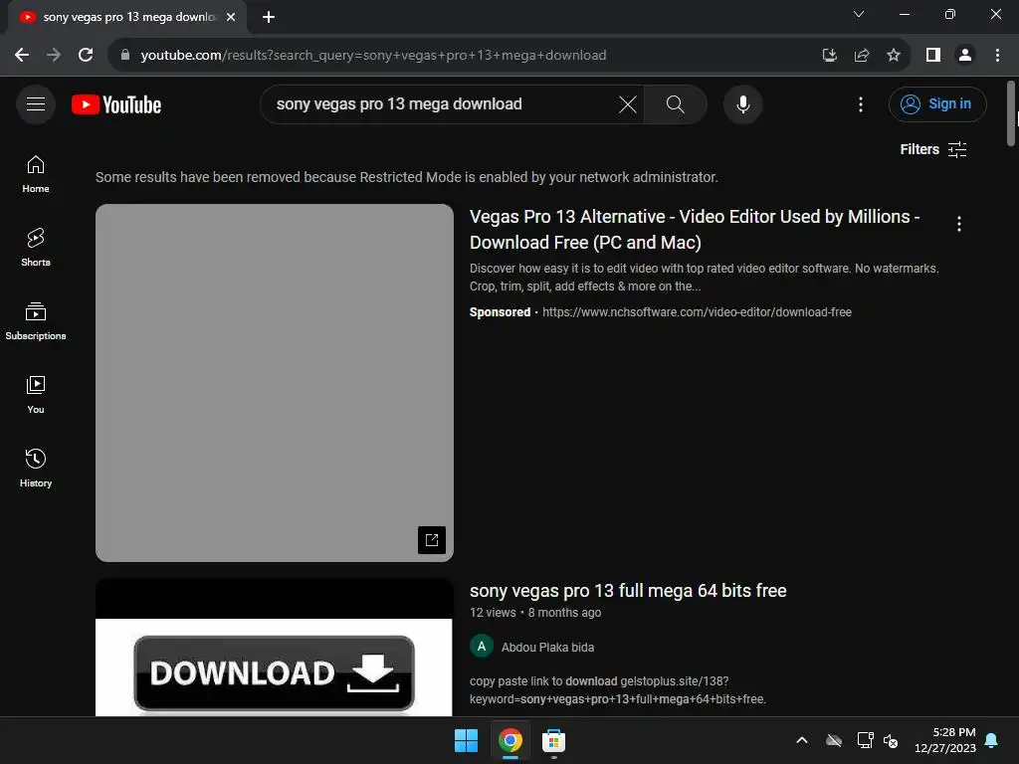
Task: Open the Abdou Plaka bida channel avatar
Action: coord(482,647)
